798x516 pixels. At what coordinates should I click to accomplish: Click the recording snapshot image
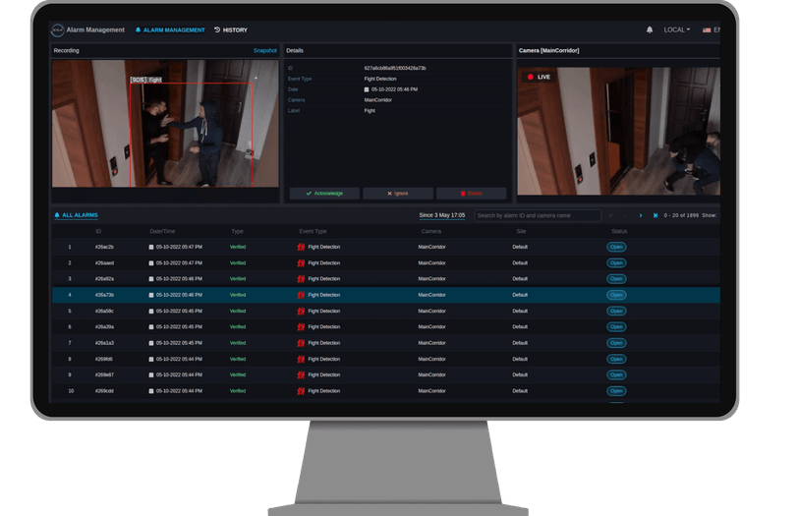(x=165, y=124)
